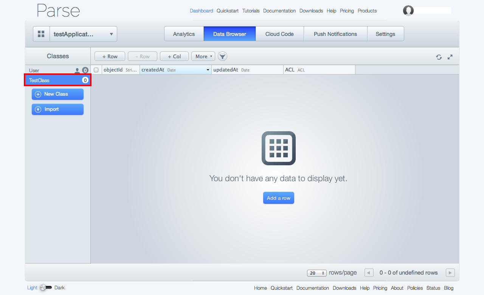Click the apps grid icon
Viewport: 484px width, 295px height.
[x=41, y=34]
